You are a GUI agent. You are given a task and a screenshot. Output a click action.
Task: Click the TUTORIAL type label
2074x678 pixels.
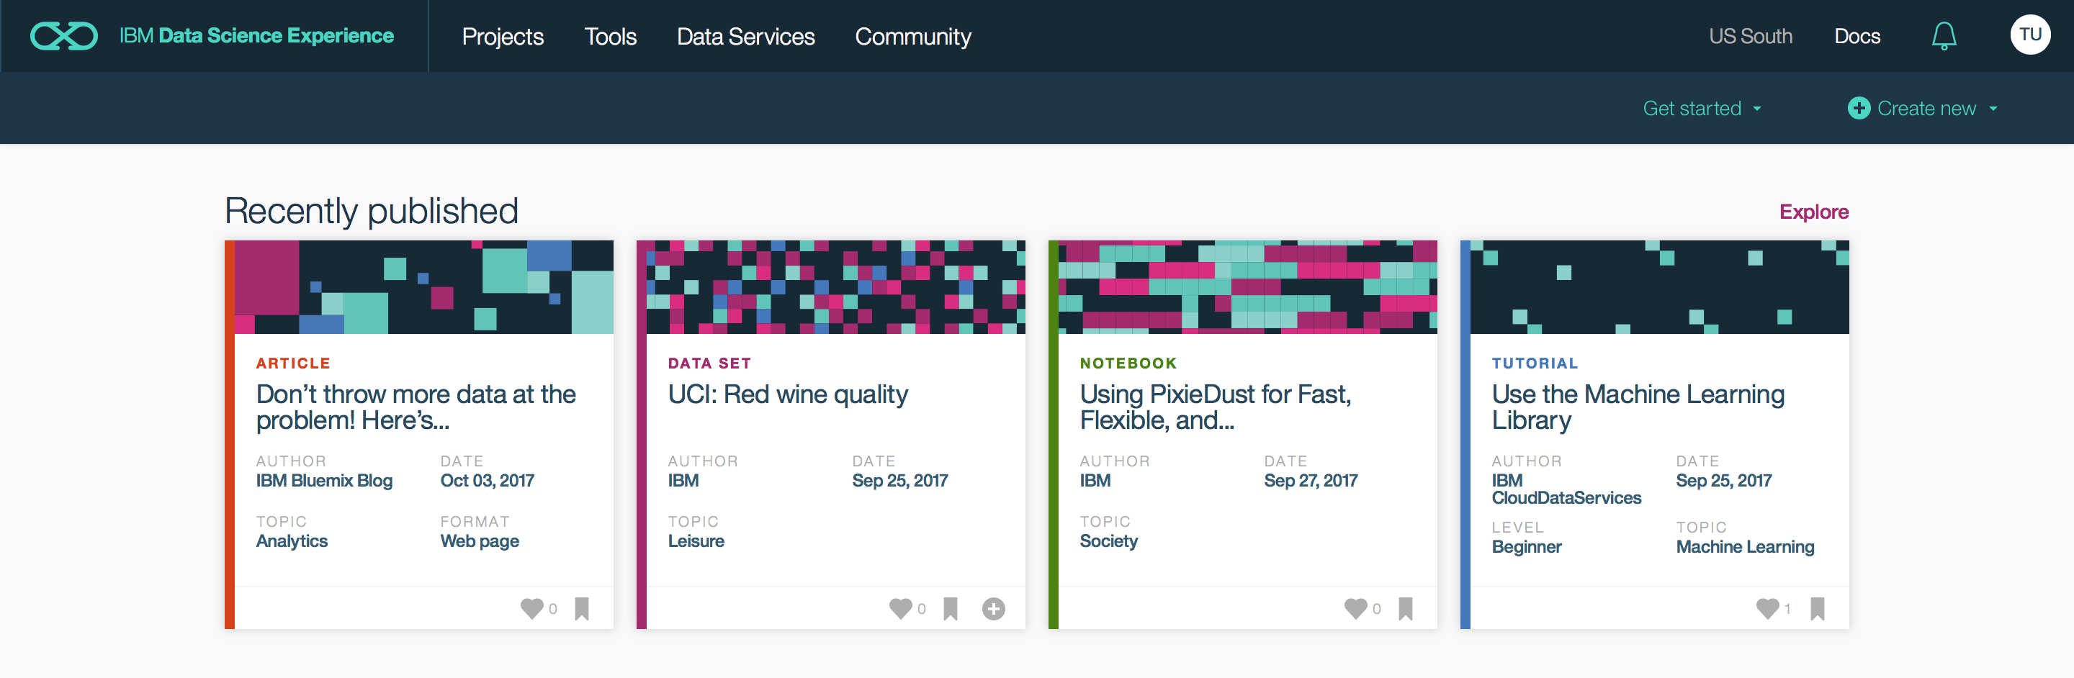tap(1535, 363)
